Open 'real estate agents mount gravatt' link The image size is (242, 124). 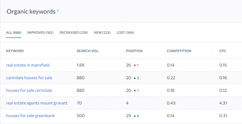pos(37,103)
